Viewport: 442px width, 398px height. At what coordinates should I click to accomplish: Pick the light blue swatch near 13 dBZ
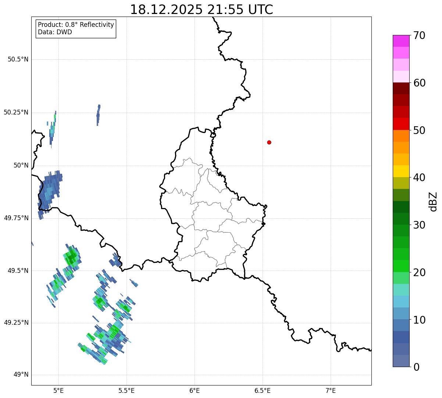click(401, 302)
